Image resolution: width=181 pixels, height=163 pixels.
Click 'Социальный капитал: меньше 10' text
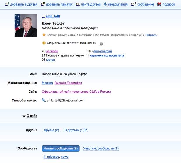click(x=72, y=43)
